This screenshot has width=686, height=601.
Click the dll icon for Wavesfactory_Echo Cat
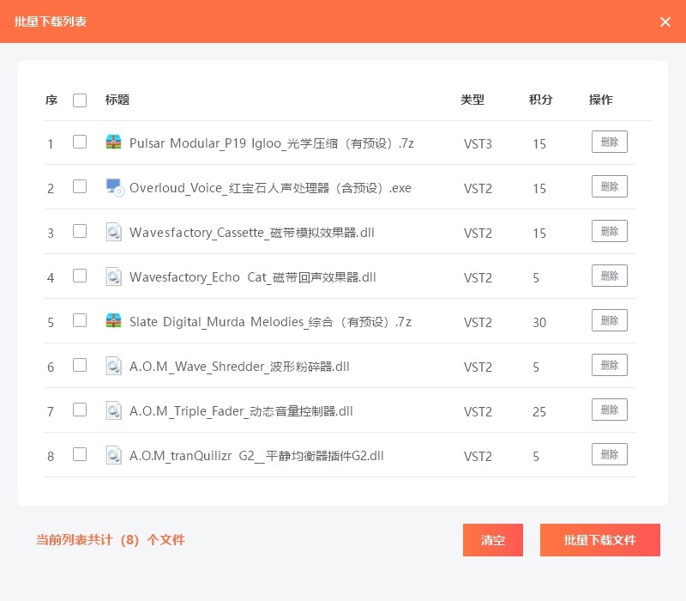click(x=113, y=276)
